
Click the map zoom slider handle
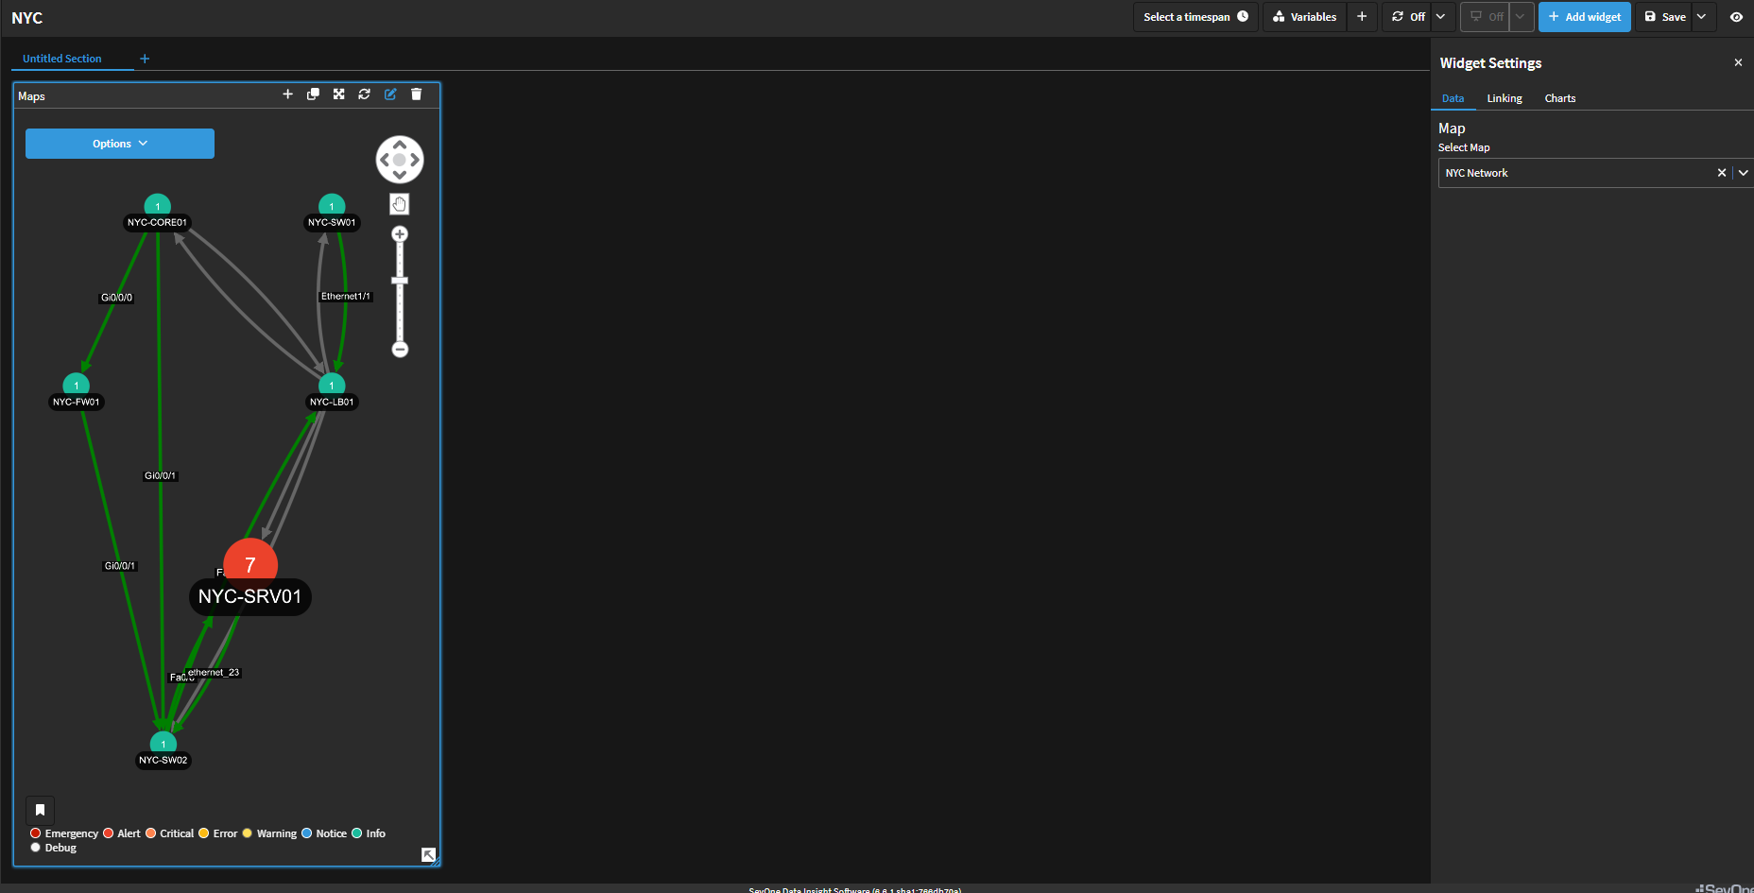(400, 281)
